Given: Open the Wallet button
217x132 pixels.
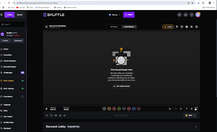Looking at the screenshot, I should coord(129,14).
